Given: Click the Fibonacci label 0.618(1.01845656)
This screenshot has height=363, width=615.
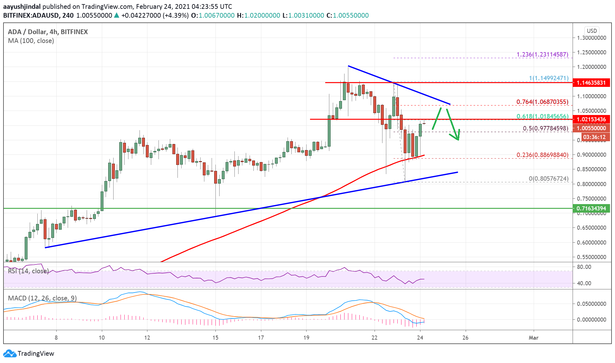Looking at the screenshot, I should click(x=543, y=116).
